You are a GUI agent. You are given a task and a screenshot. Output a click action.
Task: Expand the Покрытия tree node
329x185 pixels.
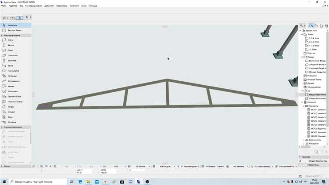[x=304, y=144]
